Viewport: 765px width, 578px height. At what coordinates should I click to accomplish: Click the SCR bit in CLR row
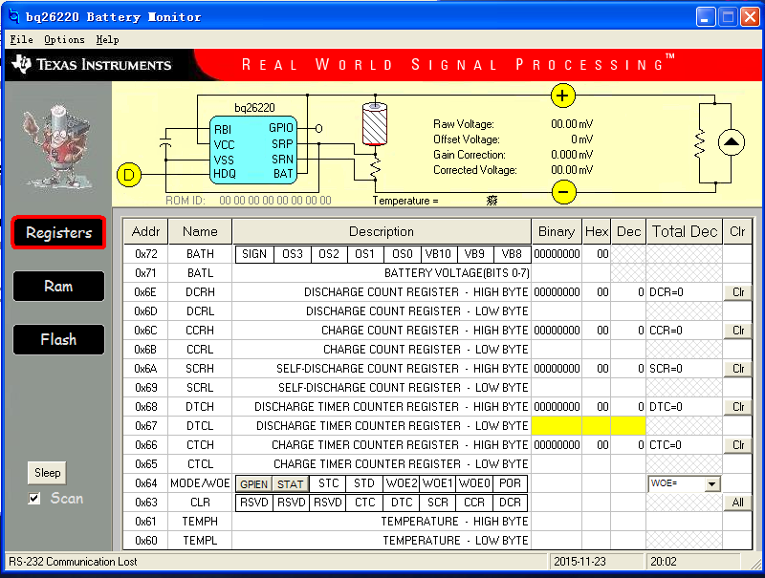(438, 503)
